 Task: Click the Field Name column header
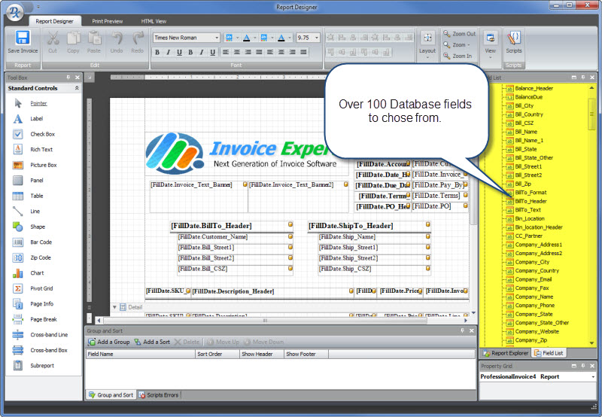coord(141,354)
